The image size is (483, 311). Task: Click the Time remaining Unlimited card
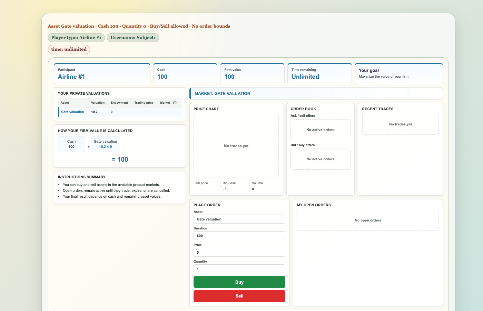click(x=319, y=74)
